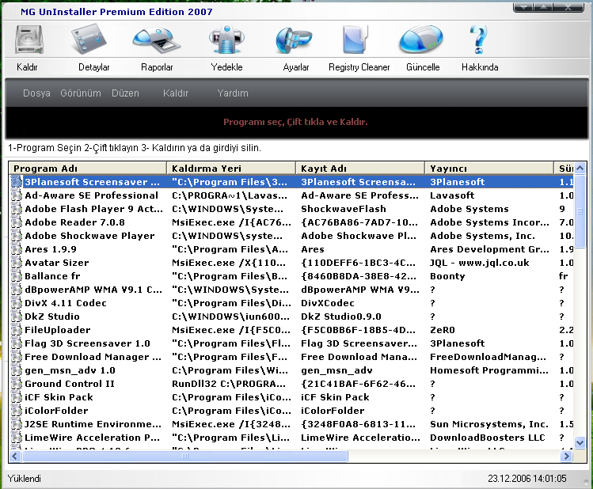Select Ares 1.9.9 entry
This screenshot has height=489, width=593.
(x=291, y=249)
